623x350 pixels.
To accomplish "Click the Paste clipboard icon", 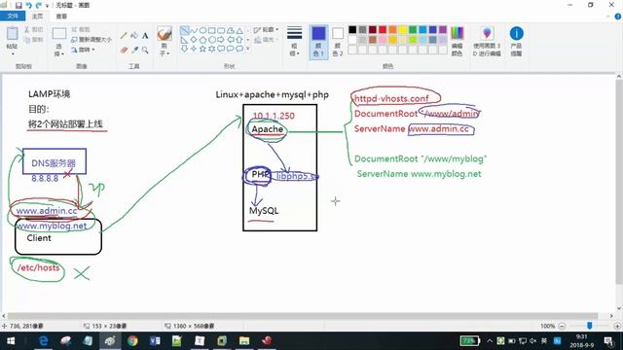I will click(x=12, y=34).
